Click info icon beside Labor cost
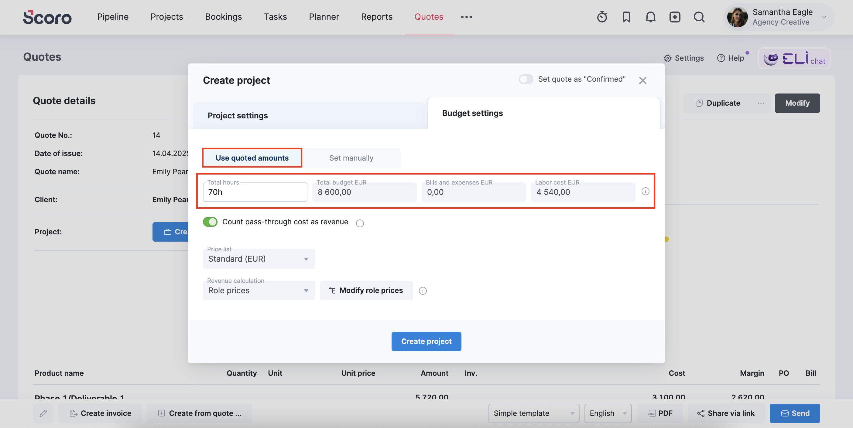Viewport: 853px width, 428px height. pos(645,191)
